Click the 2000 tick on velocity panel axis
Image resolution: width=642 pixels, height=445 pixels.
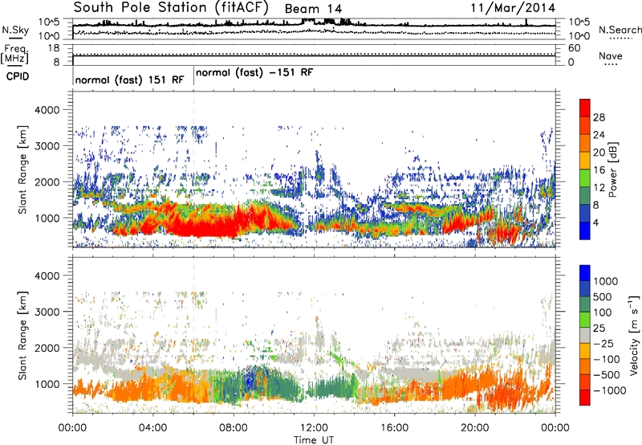pos(47,348)
